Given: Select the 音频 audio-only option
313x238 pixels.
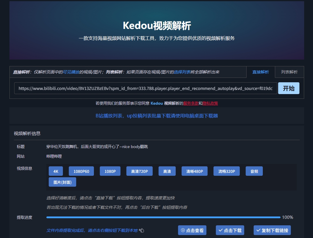Looking at the screenshot, I should tap(254, 171).
